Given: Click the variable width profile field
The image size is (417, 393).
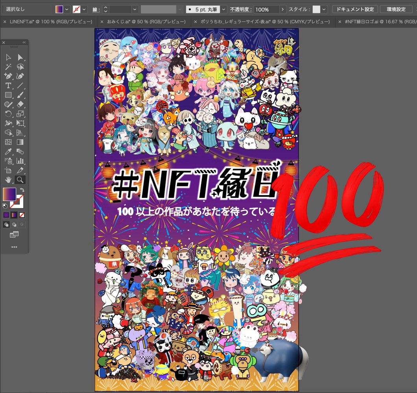Looking at the screenshot, I should click(159, 9).
